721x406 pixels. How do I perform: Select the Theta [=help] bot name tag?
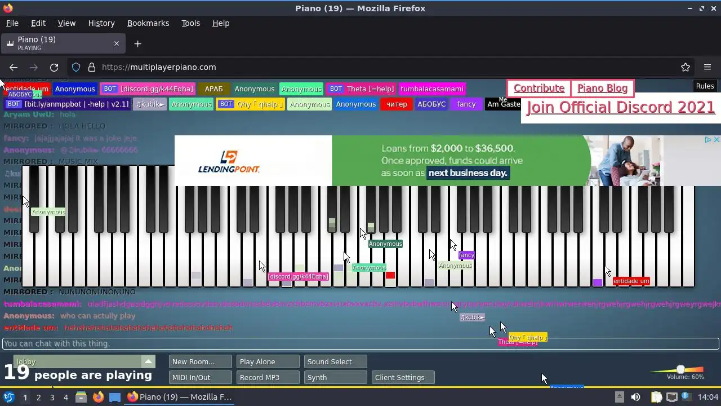[x=361, y=89]
